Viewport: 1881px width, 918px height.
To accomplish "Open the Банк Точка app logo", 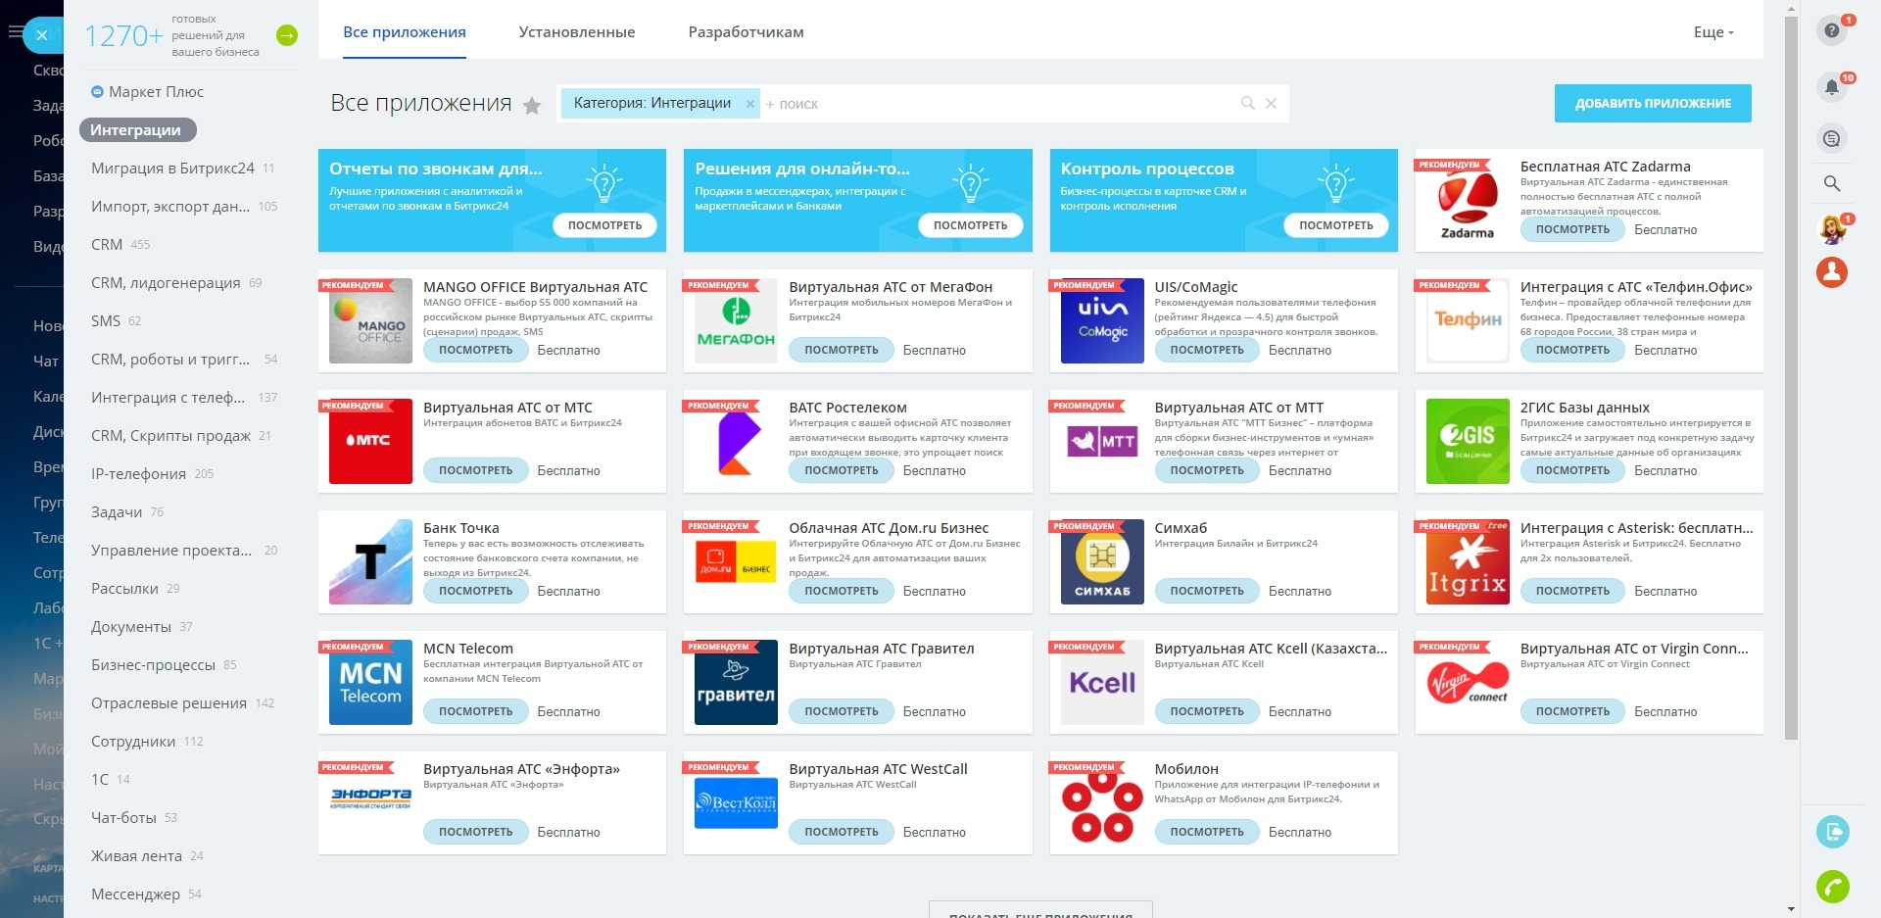I will pyautogui.click(x=370, y=561).
